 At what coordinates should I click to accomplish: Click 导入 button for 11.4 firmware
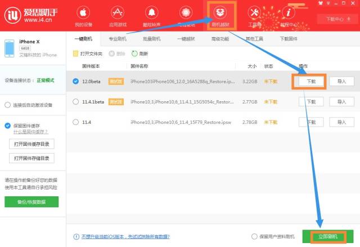(341, 122)
